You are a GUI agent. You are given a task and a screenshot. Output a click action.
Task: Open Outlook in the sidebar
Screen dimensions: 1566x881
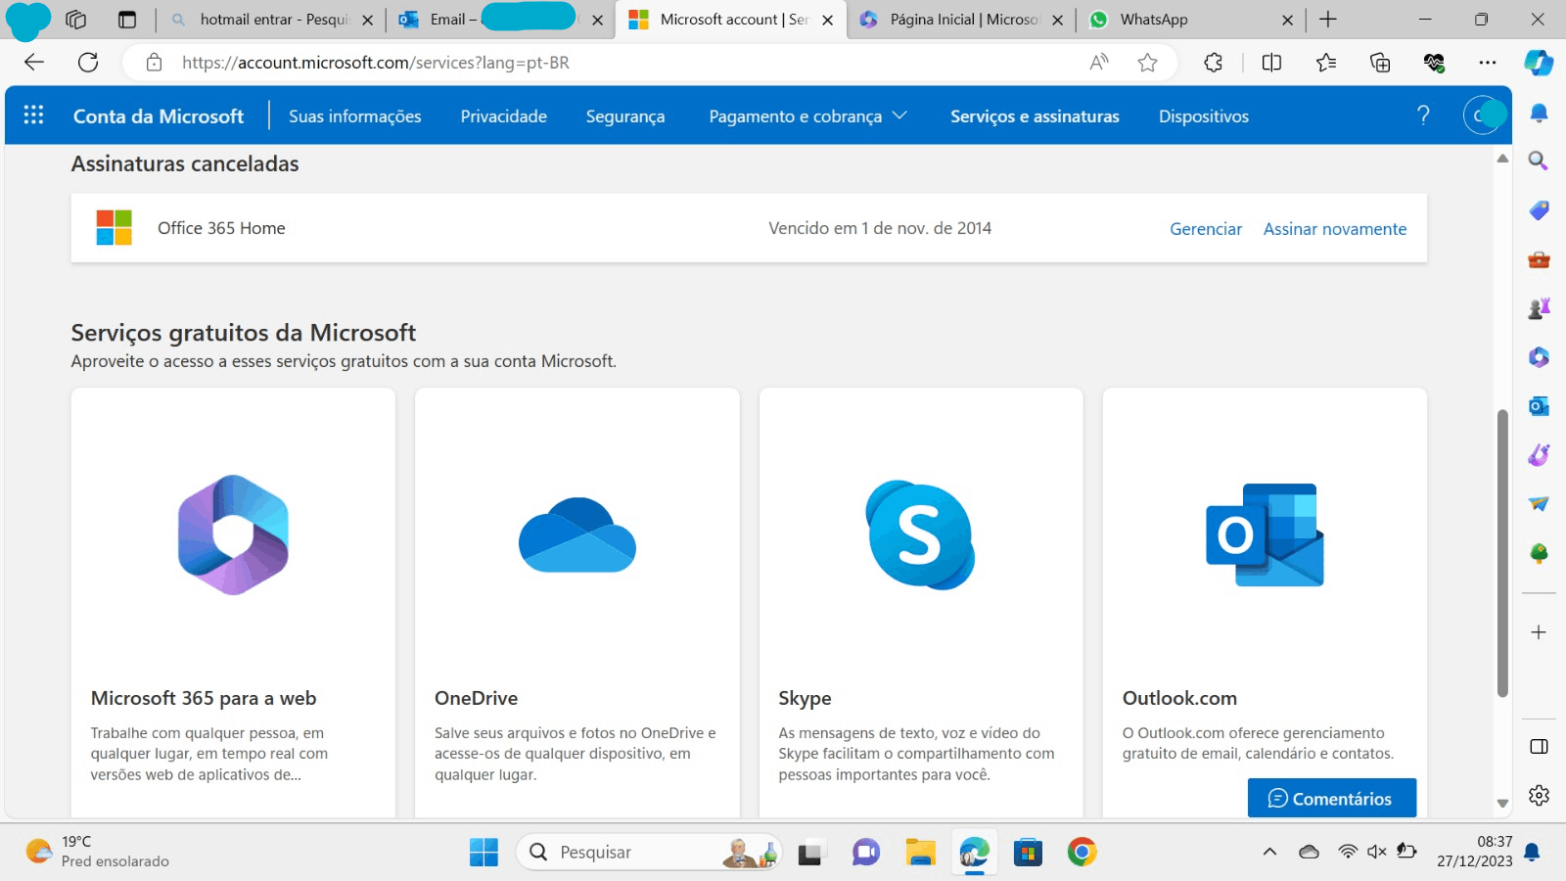(x=1539, y=406)
